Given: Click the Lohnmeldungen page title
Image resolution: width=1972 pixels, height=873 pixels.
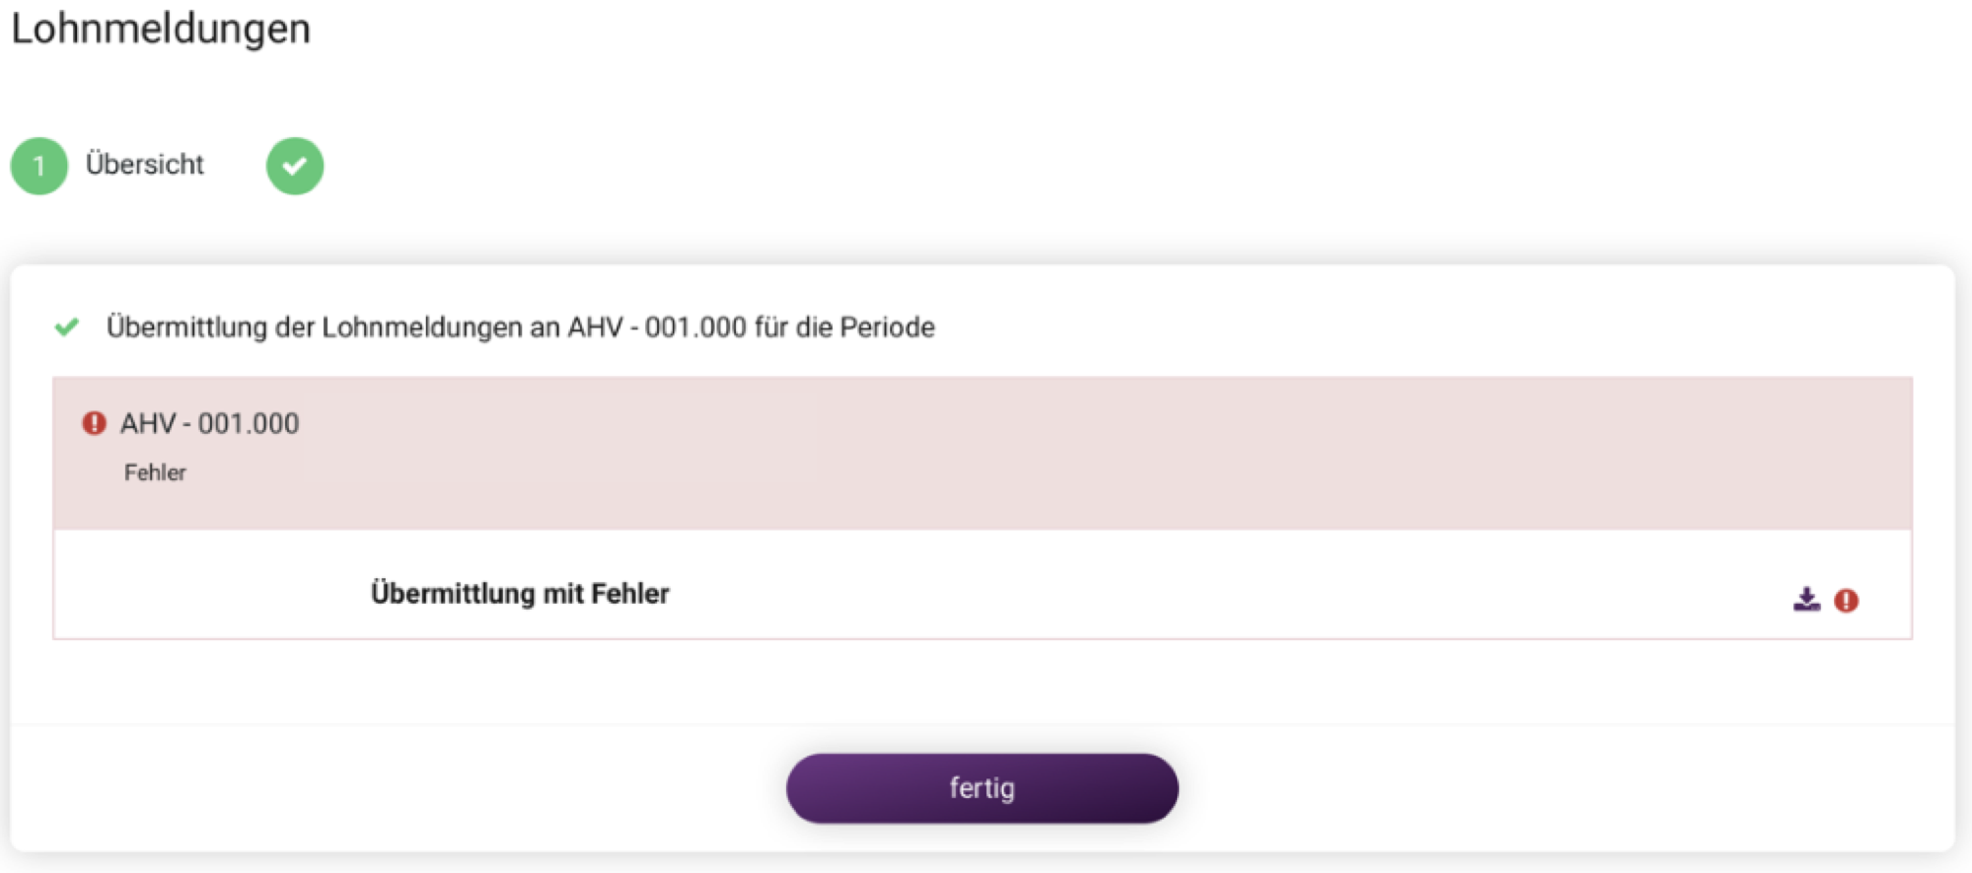Looking at the screenshot, I should point(161,28).
